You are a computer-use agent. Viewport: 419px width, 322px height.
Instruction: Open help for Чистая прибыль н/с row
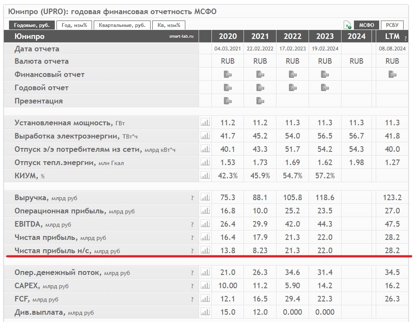[192, 251]
